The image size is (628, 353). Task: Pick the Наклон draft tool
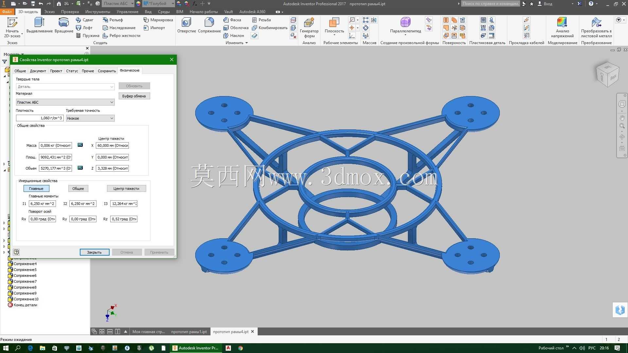coord(234,36)
